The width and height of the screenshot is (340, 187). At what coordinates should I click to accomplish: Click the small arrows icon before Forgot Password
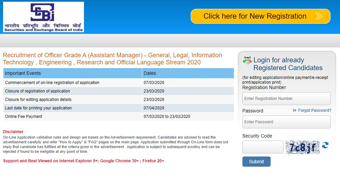point(294,110)
